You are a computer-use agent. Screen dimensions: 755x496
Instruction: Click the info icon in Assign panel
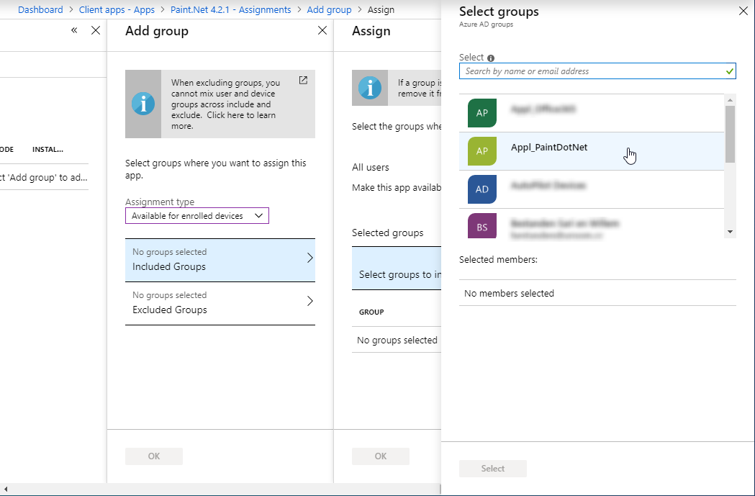click(370, 88)
